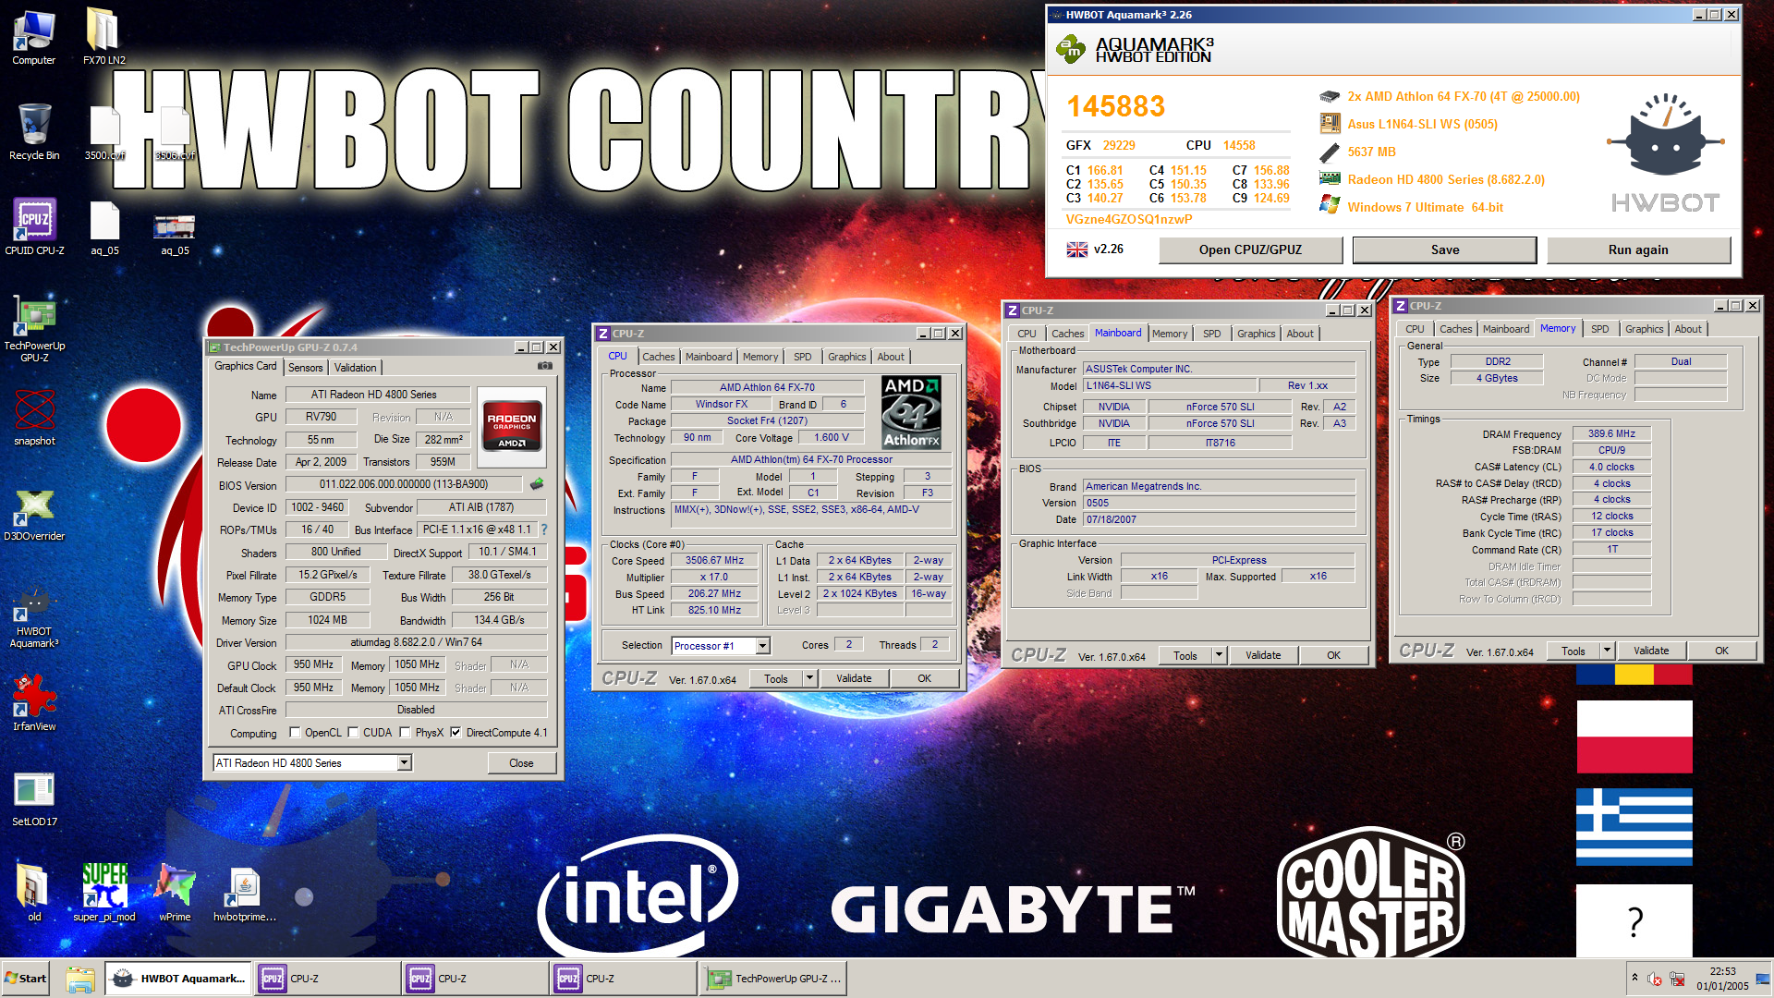Expand Tools dropdown arrow in CPU tab window

pyautogui.click(x=809, y=678)
